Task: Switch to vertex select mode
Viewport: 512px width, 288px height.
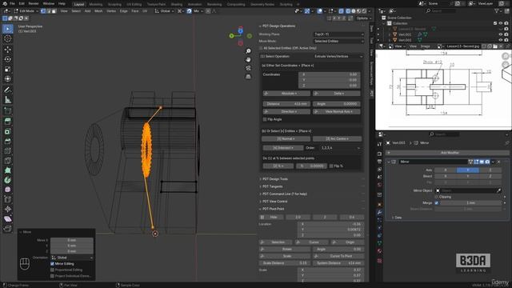Action: (42, 11)
